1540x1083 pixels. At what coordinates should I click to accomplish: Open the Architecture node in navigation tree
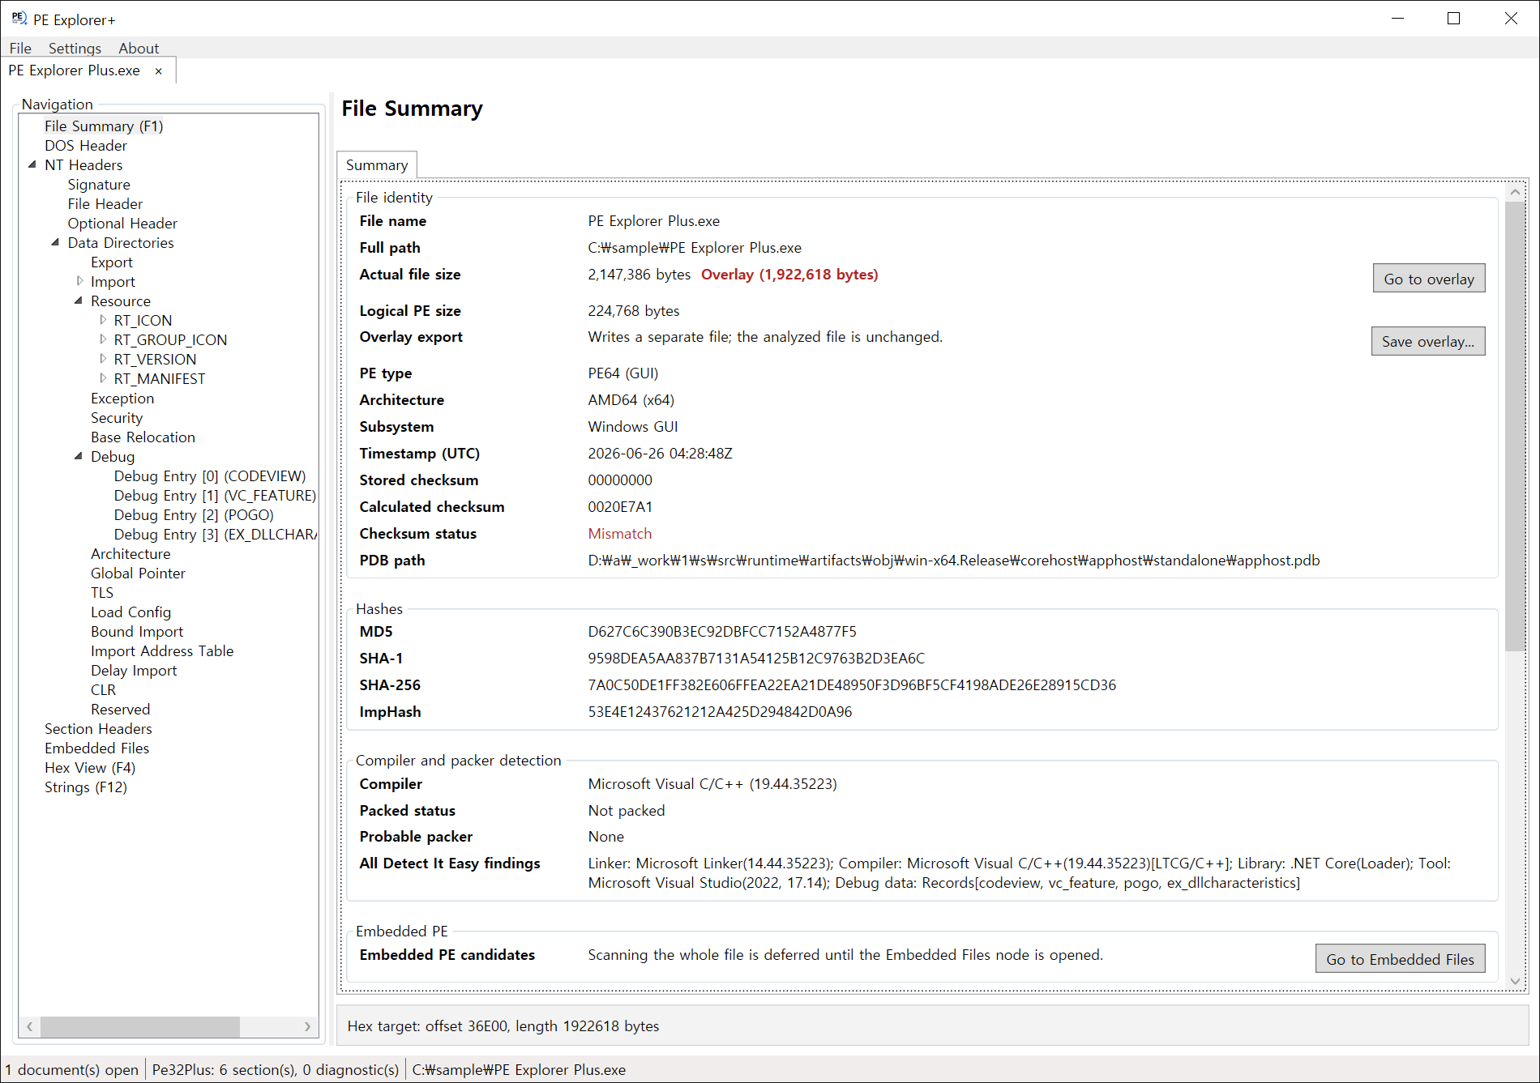[130, 554]
